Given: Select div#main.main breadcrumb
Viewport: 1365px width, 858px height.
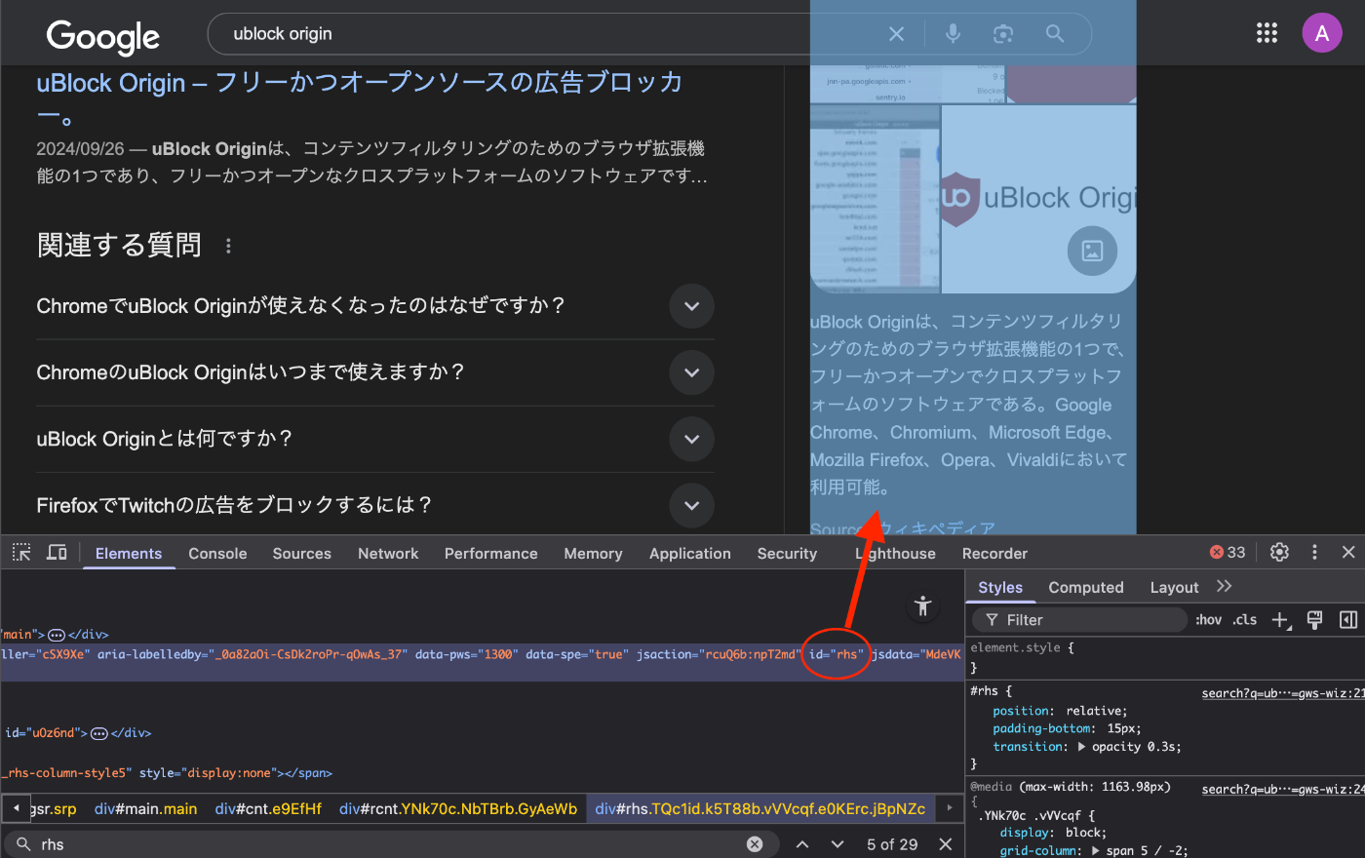Looking at the screenshot, I should [145, 808].
